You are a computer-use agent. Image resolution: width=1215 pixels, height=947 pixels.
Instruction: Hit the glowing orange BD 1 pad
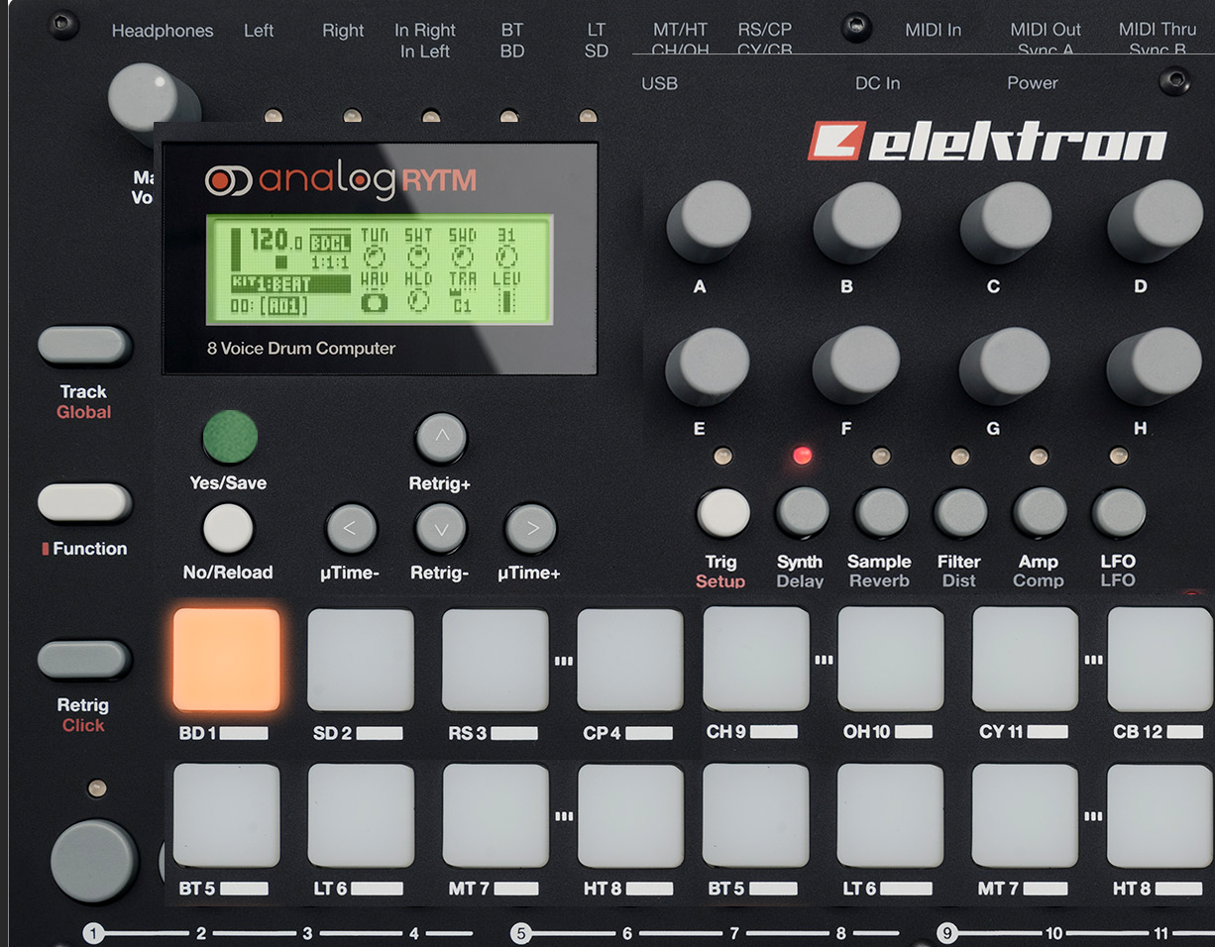(226, 660)
